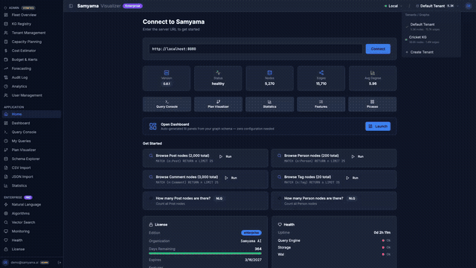Click the Analytics icon
Viewport: 476px width, 268px height.
6,86
